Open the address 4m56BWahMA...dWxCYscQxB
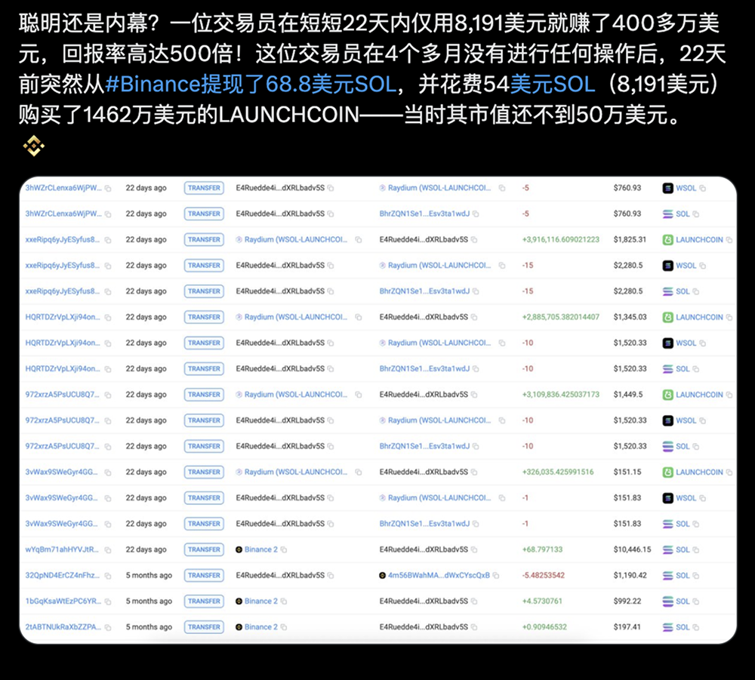This screenshot has height=680, width=755. (x=439, y=576)
